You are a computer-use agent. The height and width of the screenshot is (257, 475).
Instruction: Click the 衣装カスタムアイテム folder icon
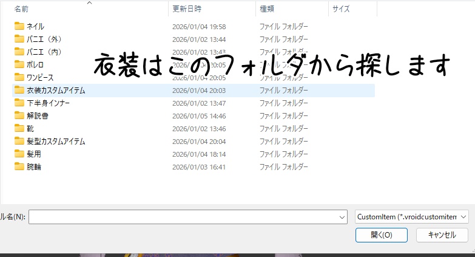(x=19, y=90)
